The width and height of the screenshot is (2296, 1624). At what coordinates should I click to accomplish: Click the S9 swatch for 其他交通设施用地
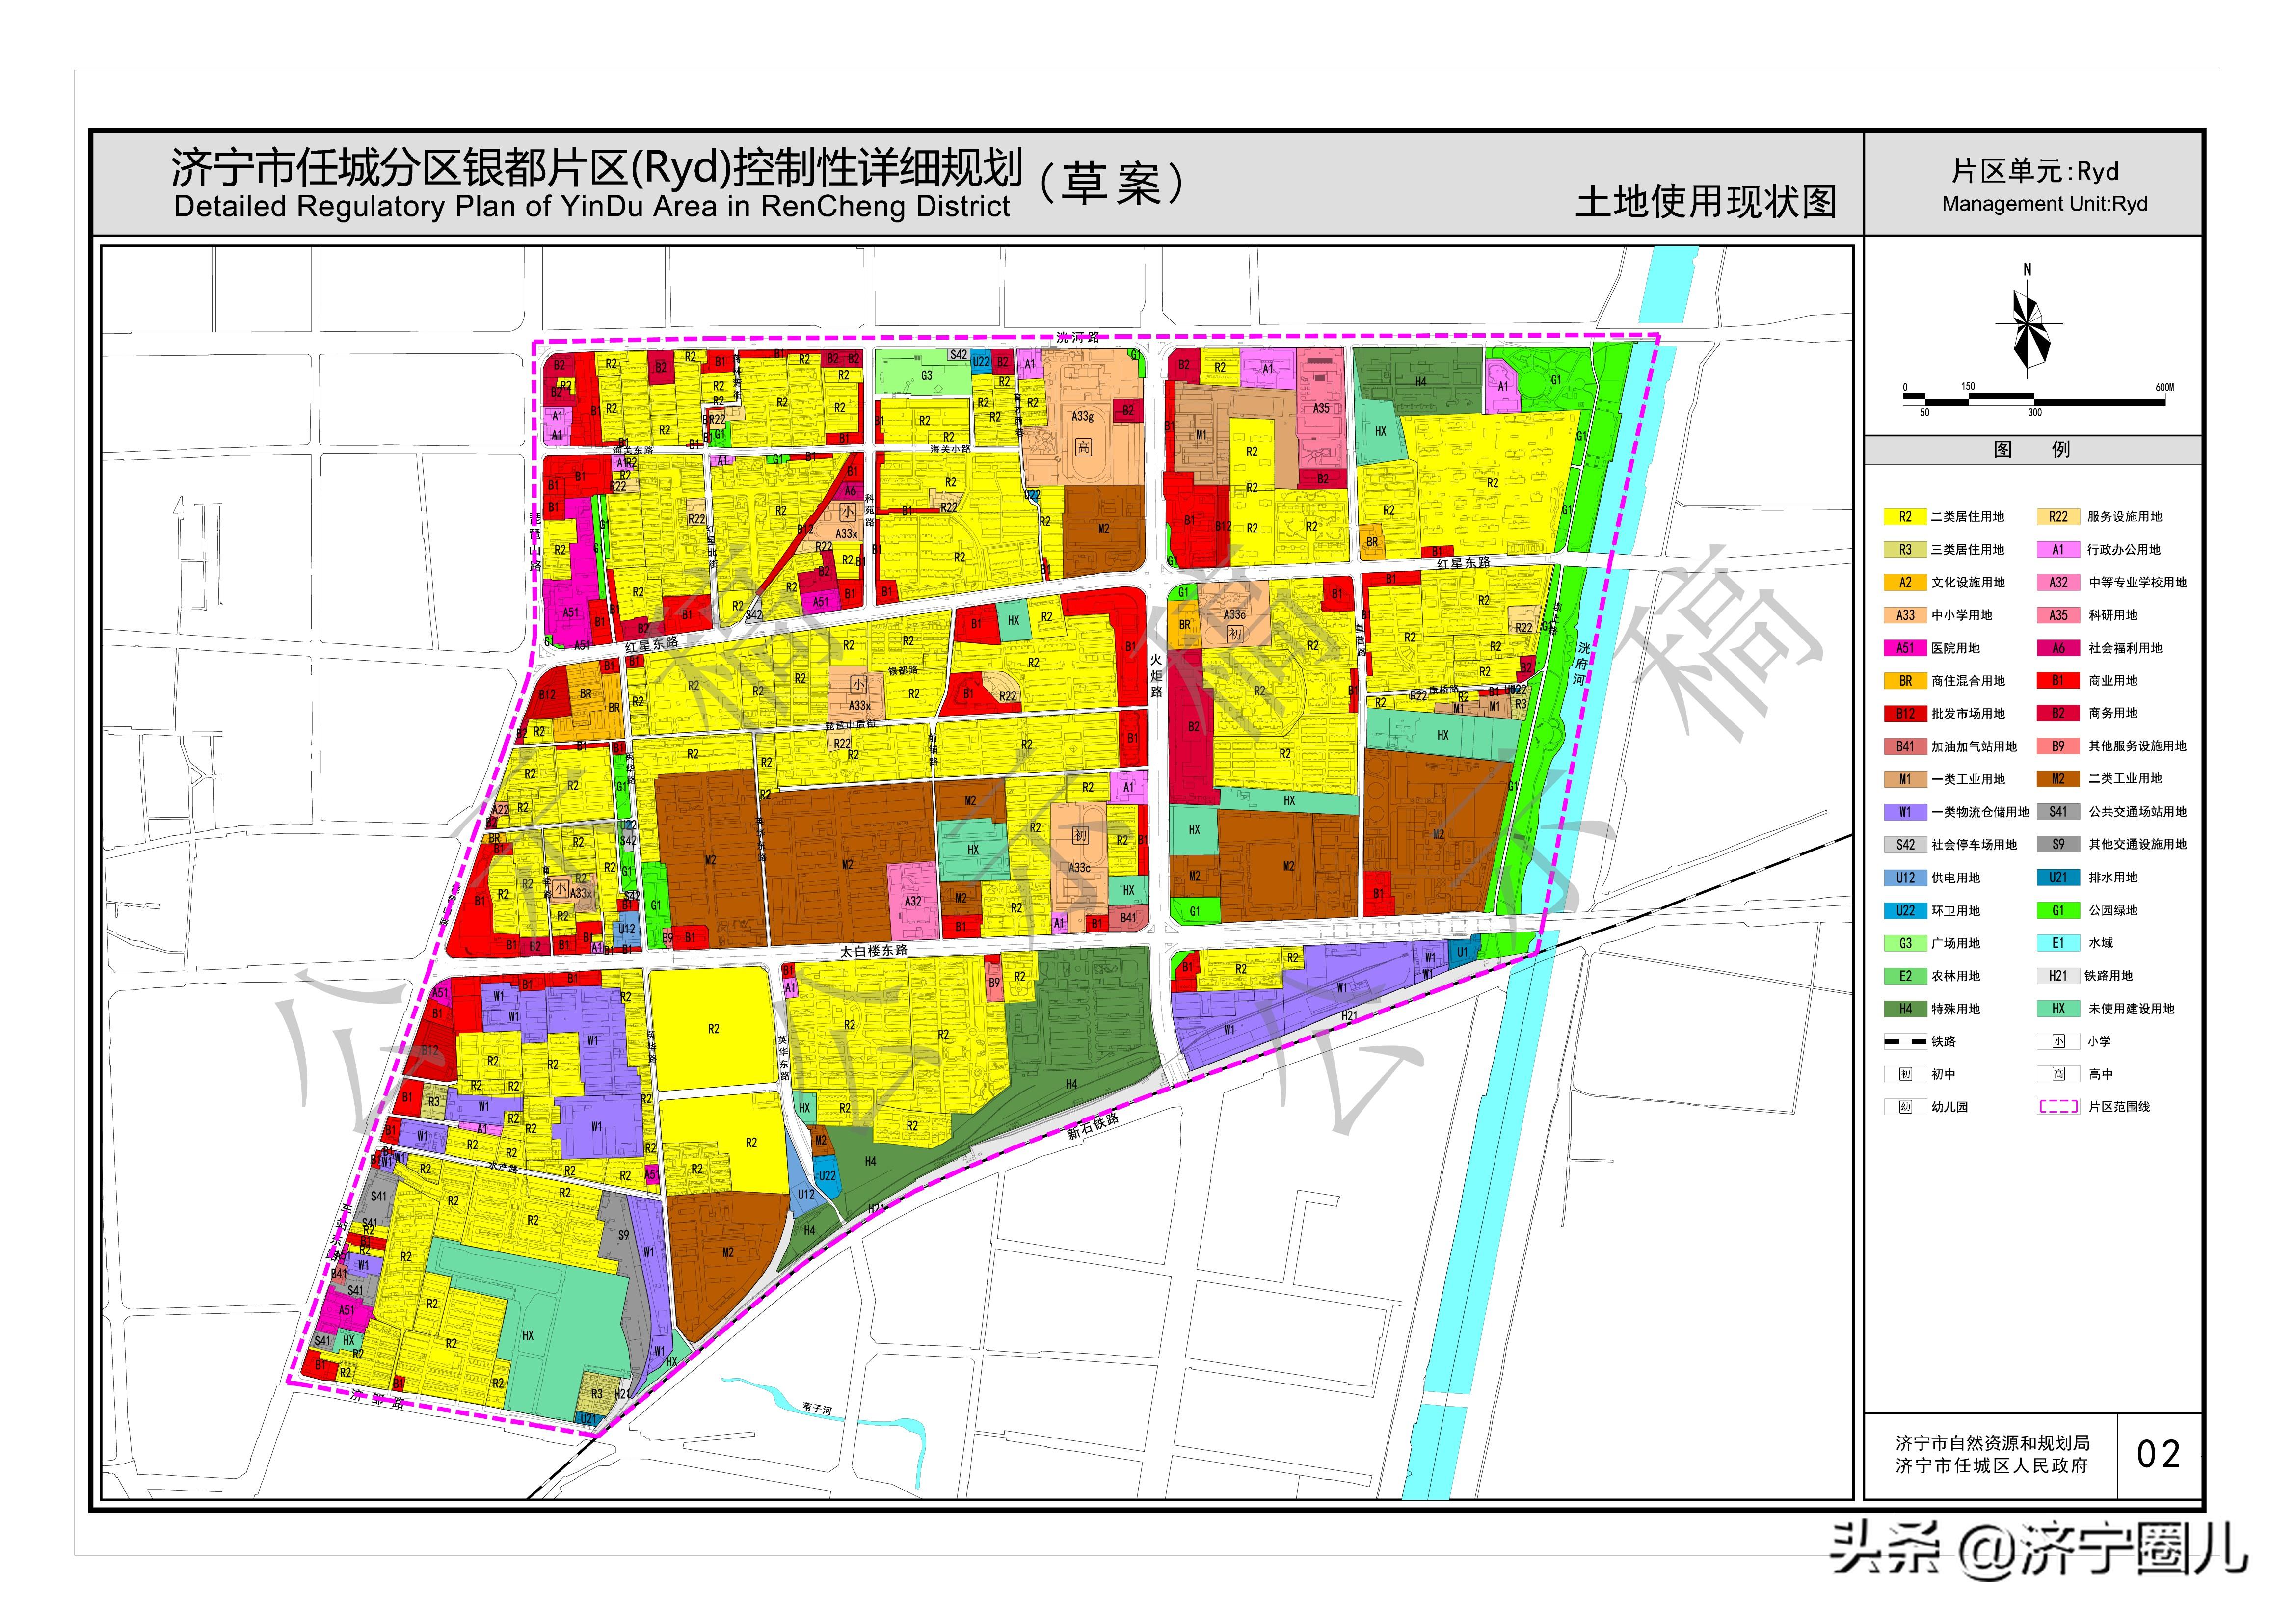coord(2058,845)
